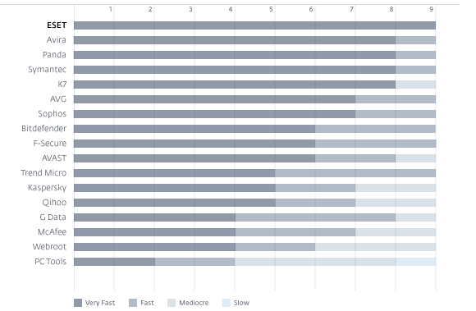This screenshot has height=311, width=476.
Task: Click the Mediocre segment of AVAST bar
Action: pos(415,158)
